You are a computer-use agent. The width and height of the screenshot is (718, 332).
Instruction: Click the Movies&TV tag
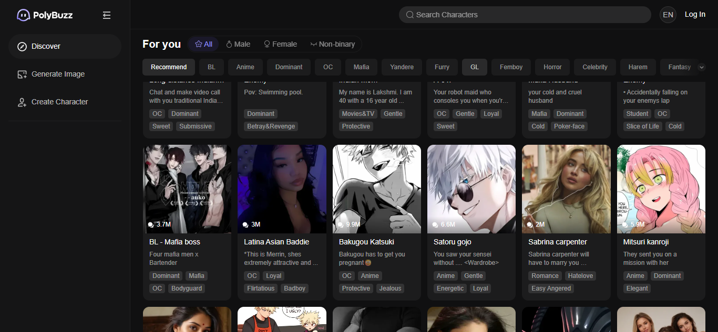(358, 114)
